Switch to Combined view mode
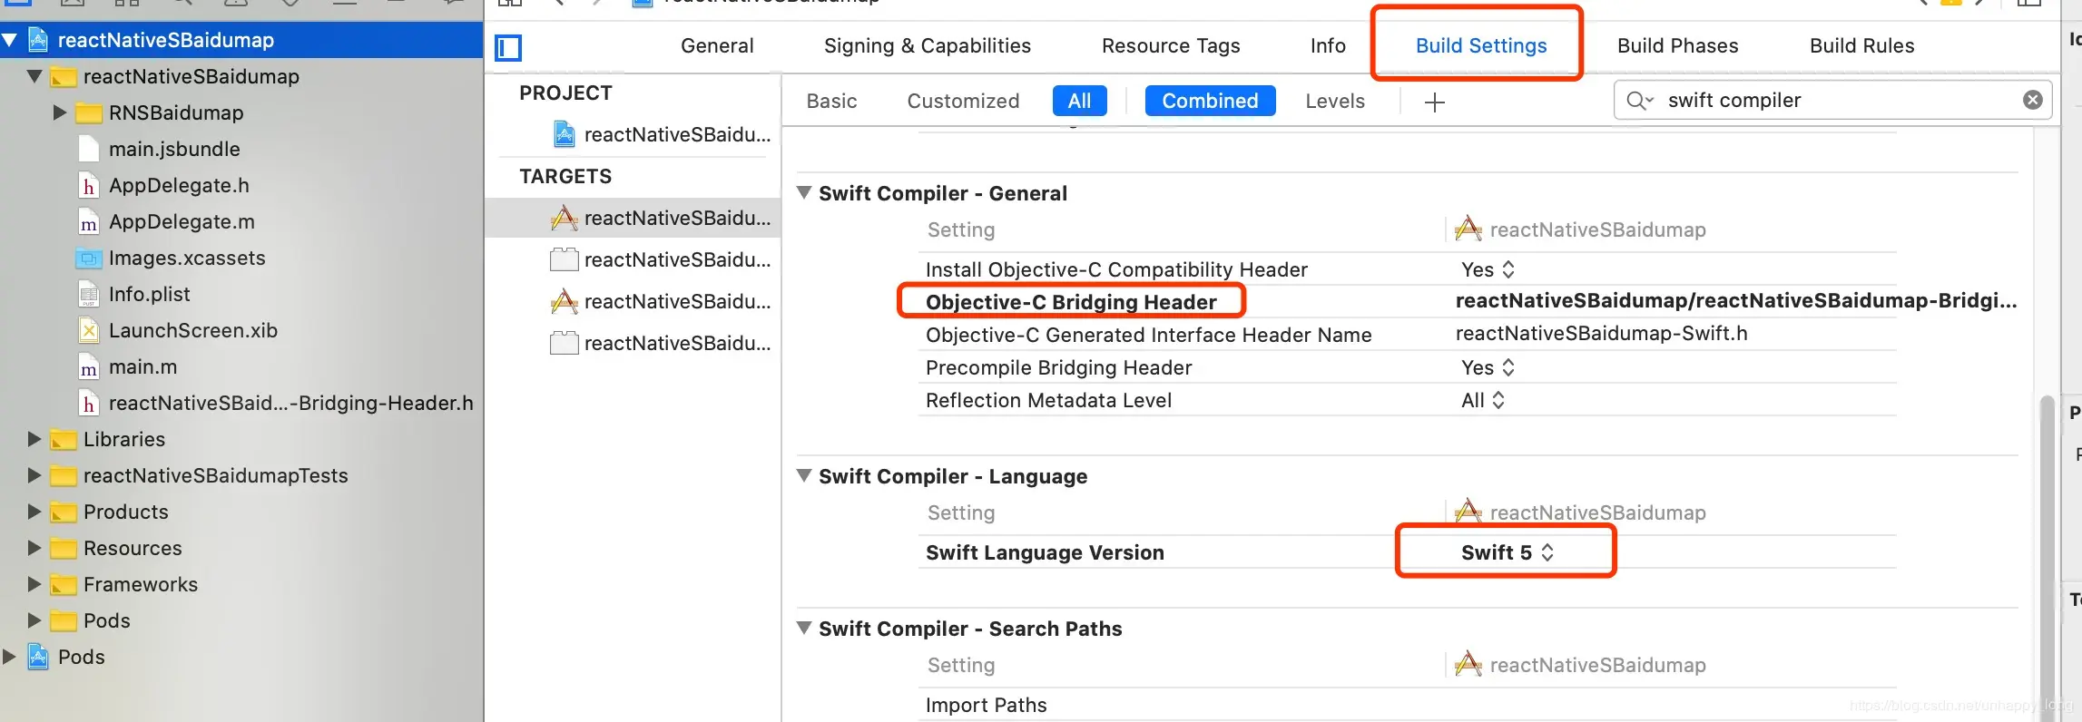Screen dimensions: 2082x722 [1210, 101]
